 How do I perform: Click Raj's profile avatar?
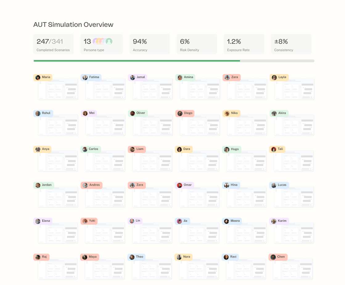tap(38, 257)
